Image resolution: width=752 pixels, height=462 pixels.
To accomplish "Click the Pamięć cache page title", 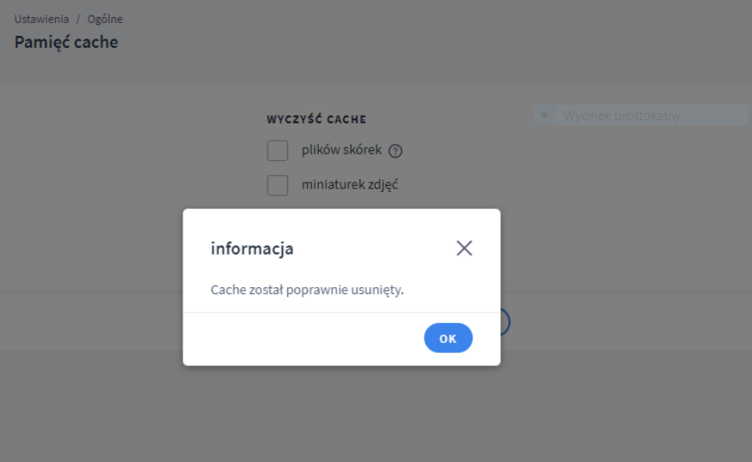I will (66, 42).
